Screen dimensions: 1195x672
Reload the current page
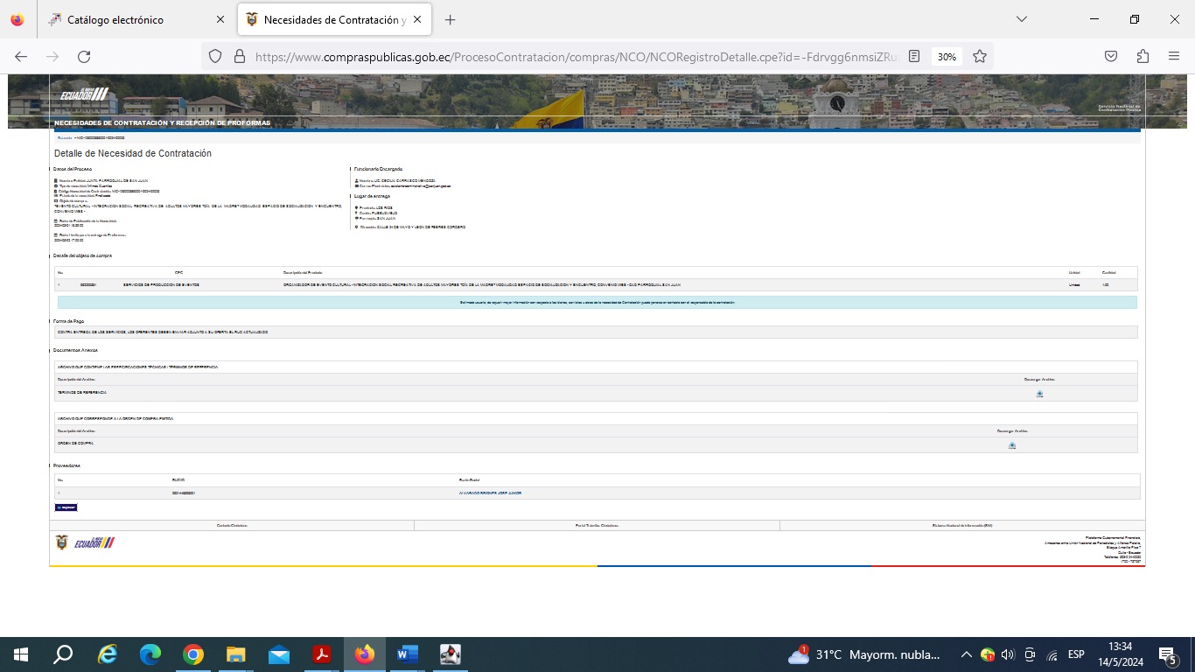(84, 56)
